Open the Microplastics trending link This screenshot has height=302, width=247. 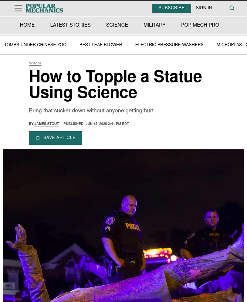(231, 45)
